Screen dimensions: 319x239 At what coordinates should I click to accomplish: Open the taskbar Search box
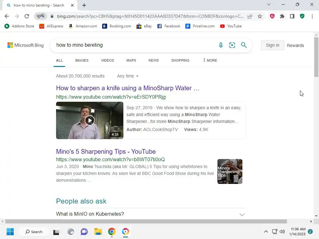(34, 232)
